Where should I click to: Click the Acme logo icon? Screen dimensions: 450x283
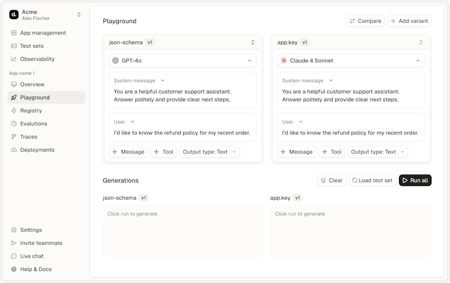point(14,14)
